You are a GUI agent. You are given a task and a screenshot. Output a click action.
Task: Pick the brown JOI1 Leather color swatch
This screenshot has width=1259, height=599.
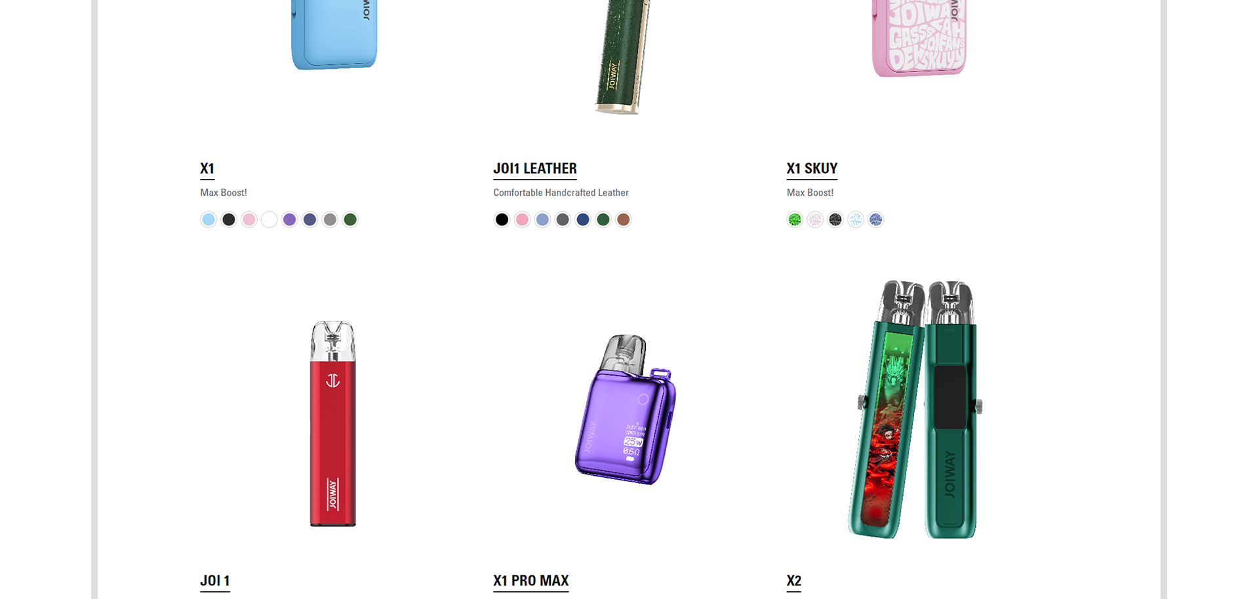point(624,220)
